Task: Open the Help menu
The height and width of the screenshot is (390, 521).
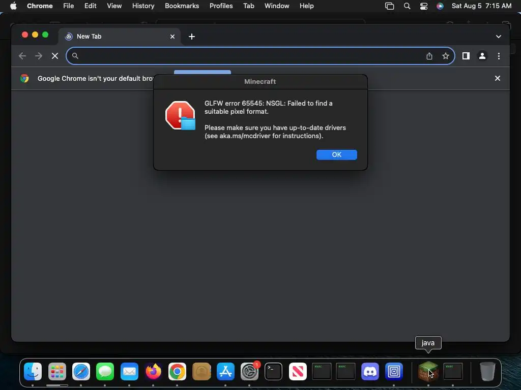Action: coord(306,6)
